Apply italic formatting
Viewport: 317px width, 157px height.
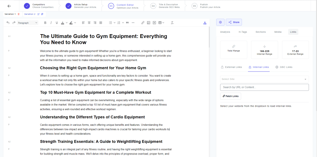click(x=51, y=23)
